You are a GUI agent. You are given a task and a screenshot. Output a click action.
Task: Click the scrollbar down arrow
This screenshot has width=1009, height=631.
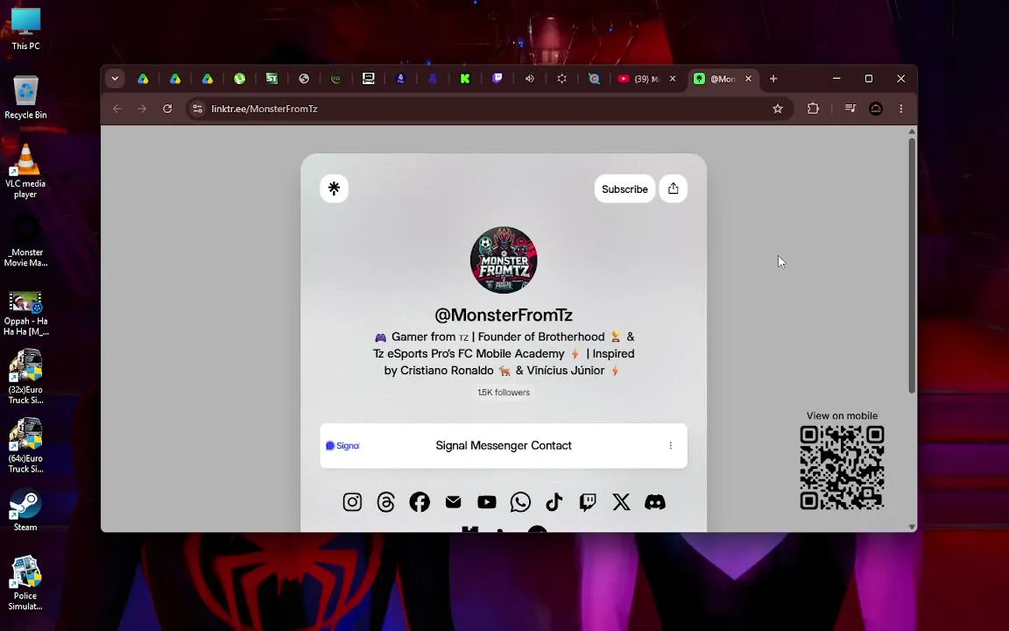coord(911,527)
